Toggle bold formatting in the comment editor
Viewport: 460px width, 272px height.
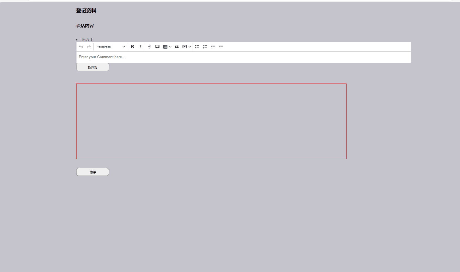133,47
